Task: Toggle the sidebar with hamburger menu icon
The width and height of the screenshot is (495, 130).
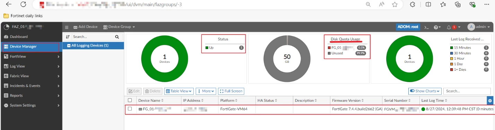Action: pyautogui.click(x=67, y=27)
